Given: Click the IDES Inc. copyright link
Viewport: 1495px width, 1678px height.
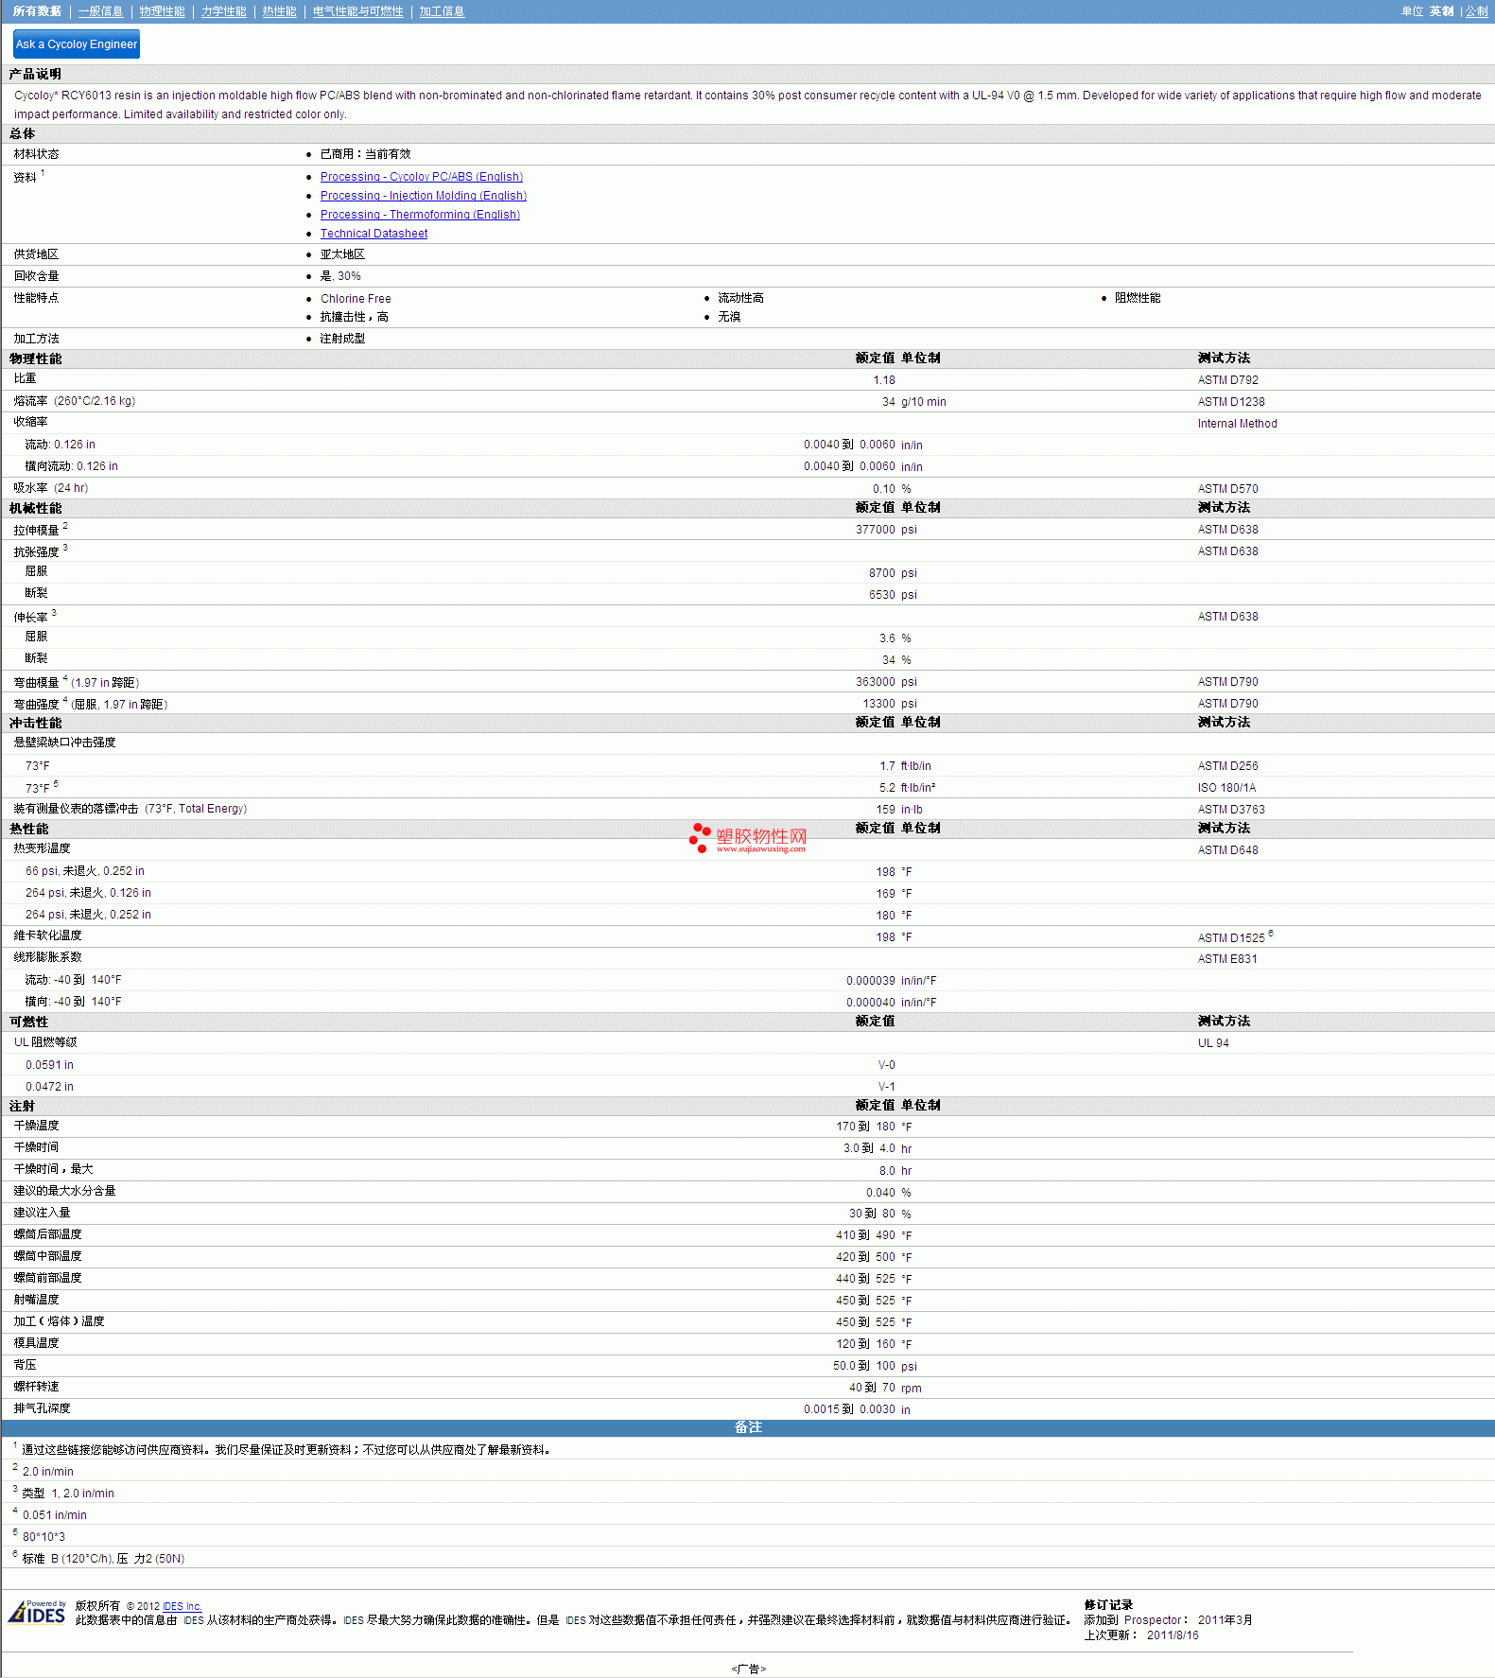Looking at the screenshot, I should click(x=182, y=1606).
